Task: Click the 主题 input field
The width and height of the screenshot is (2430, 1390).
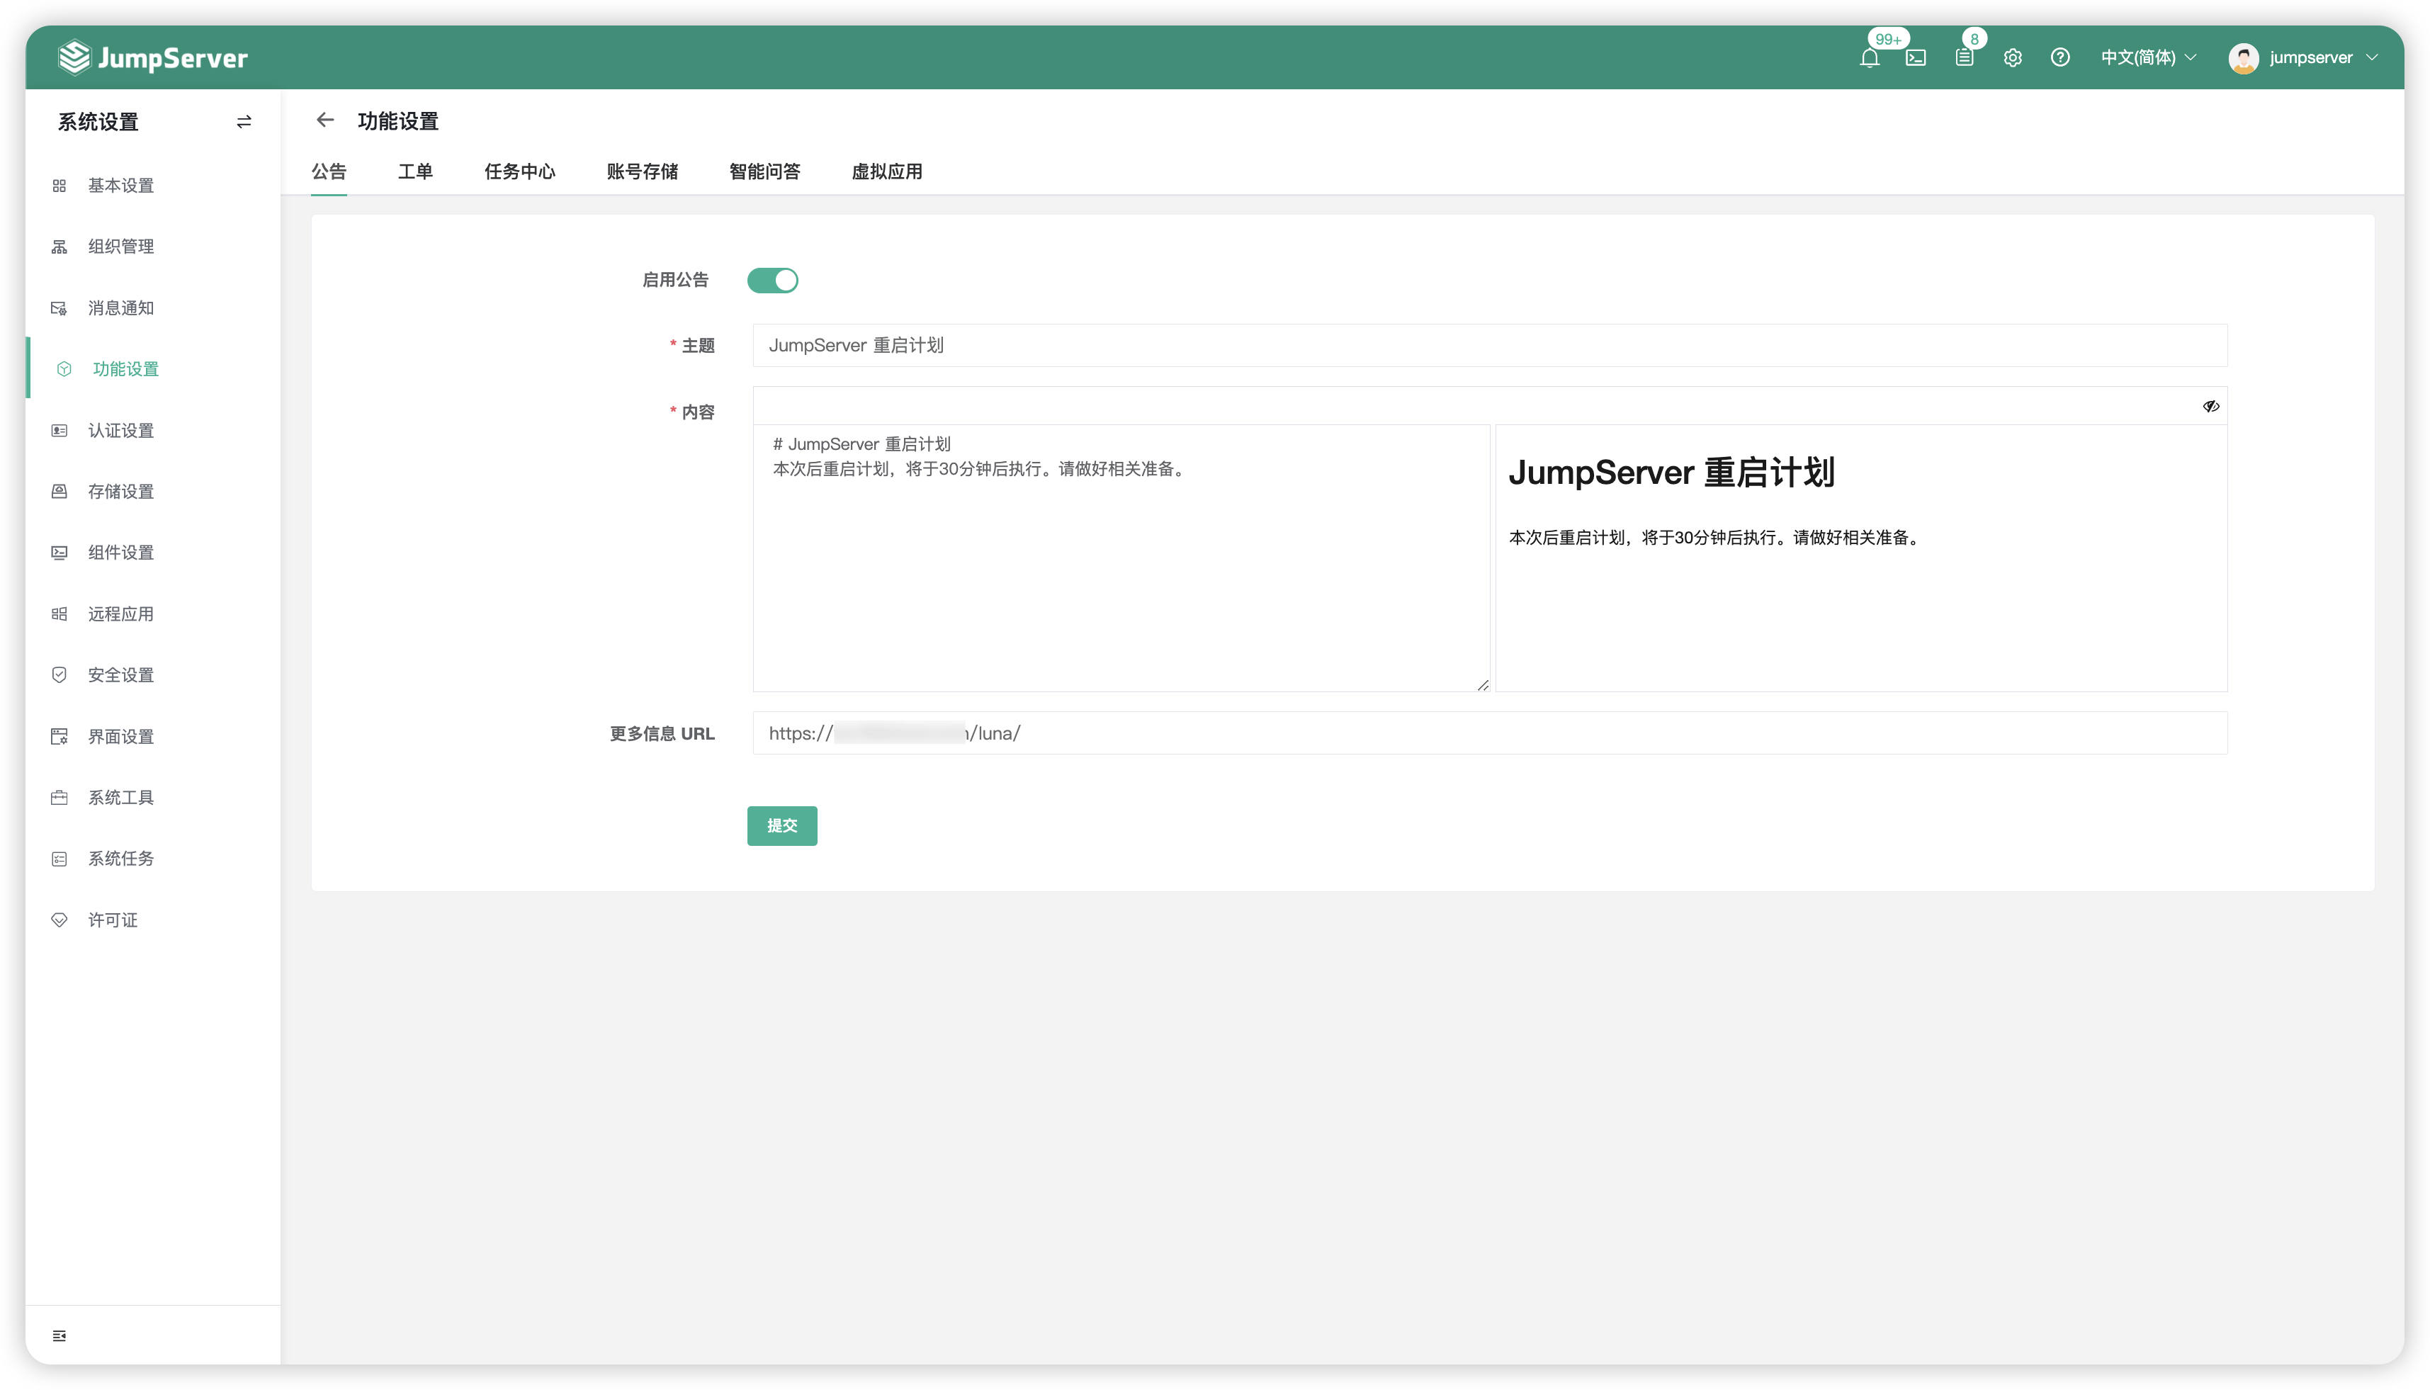Action: (x=1490, y=344)
